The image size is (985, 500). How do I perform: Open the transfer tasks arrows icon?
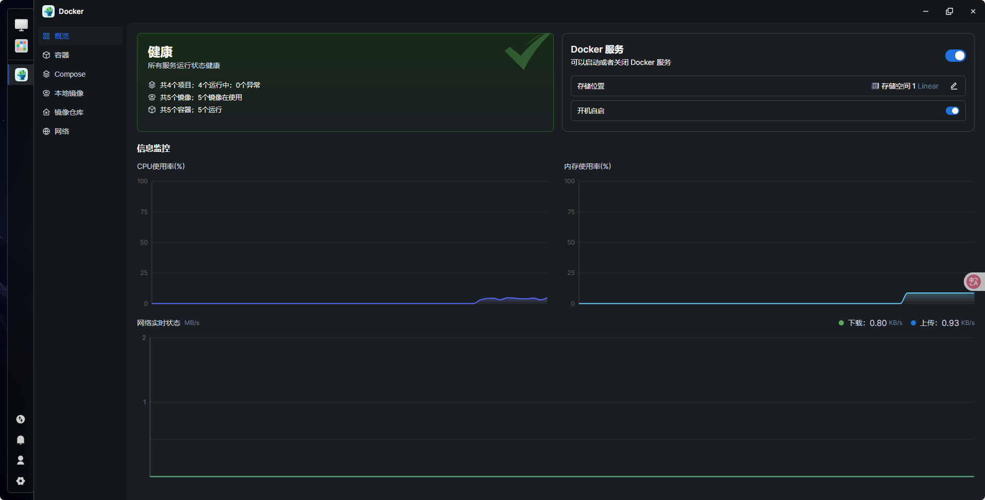pyautogui.click(x=21, y=419)
